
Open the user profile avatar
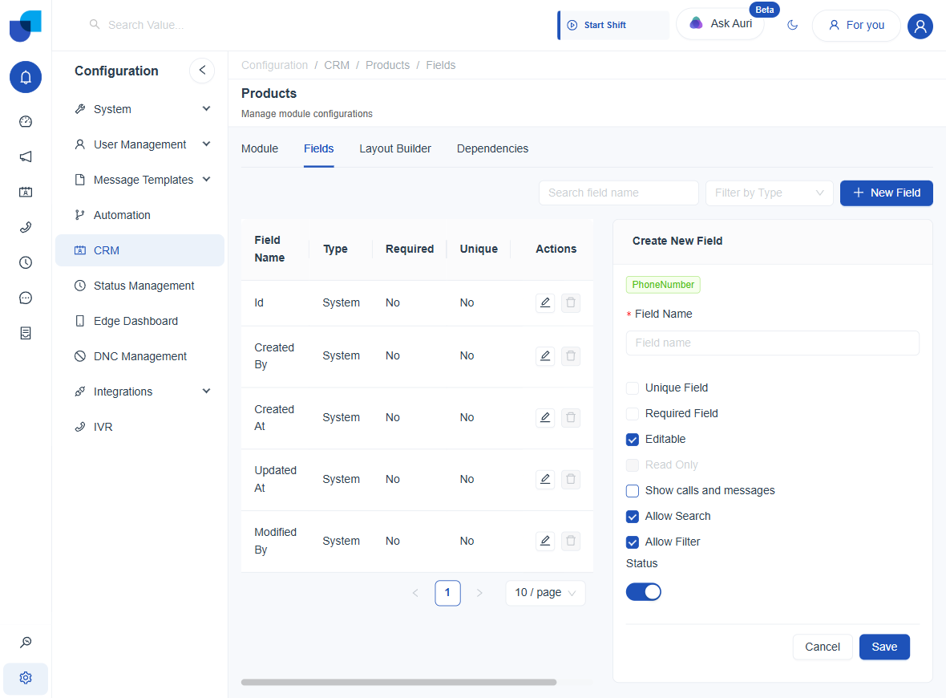920,26
